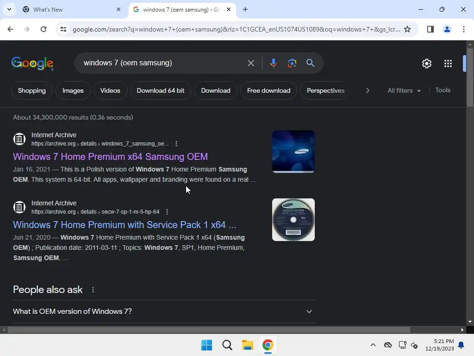
Task: Go to Google homepage via logo
Action: (x=32, y=63)
